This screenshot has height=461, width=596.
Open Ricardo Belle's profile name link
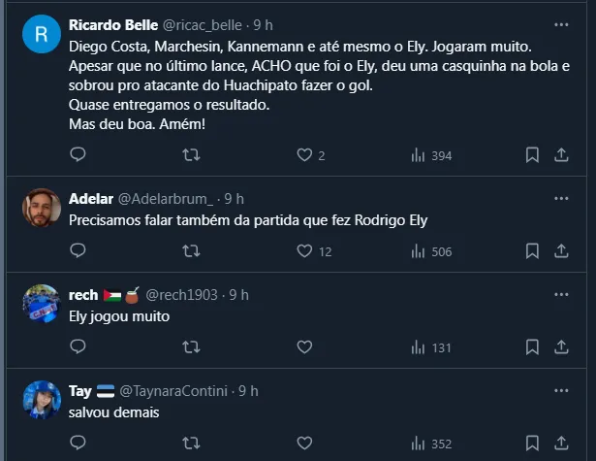[109, 25]
